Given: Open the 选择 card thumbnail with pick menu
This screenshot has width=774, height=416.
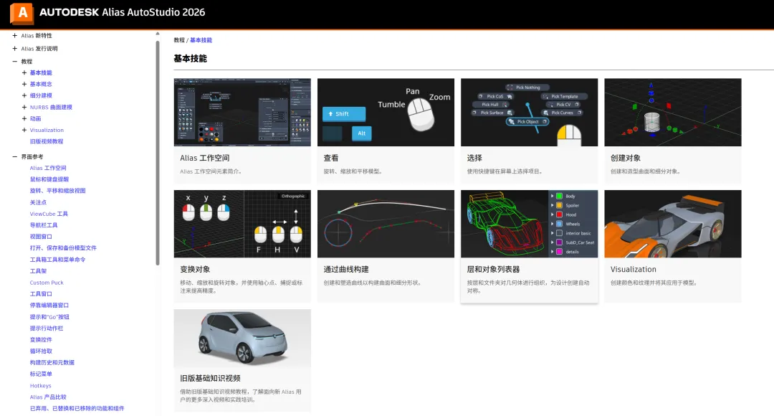Looking at the screenshot, I should pyautogui.click(x=529, y=112).
